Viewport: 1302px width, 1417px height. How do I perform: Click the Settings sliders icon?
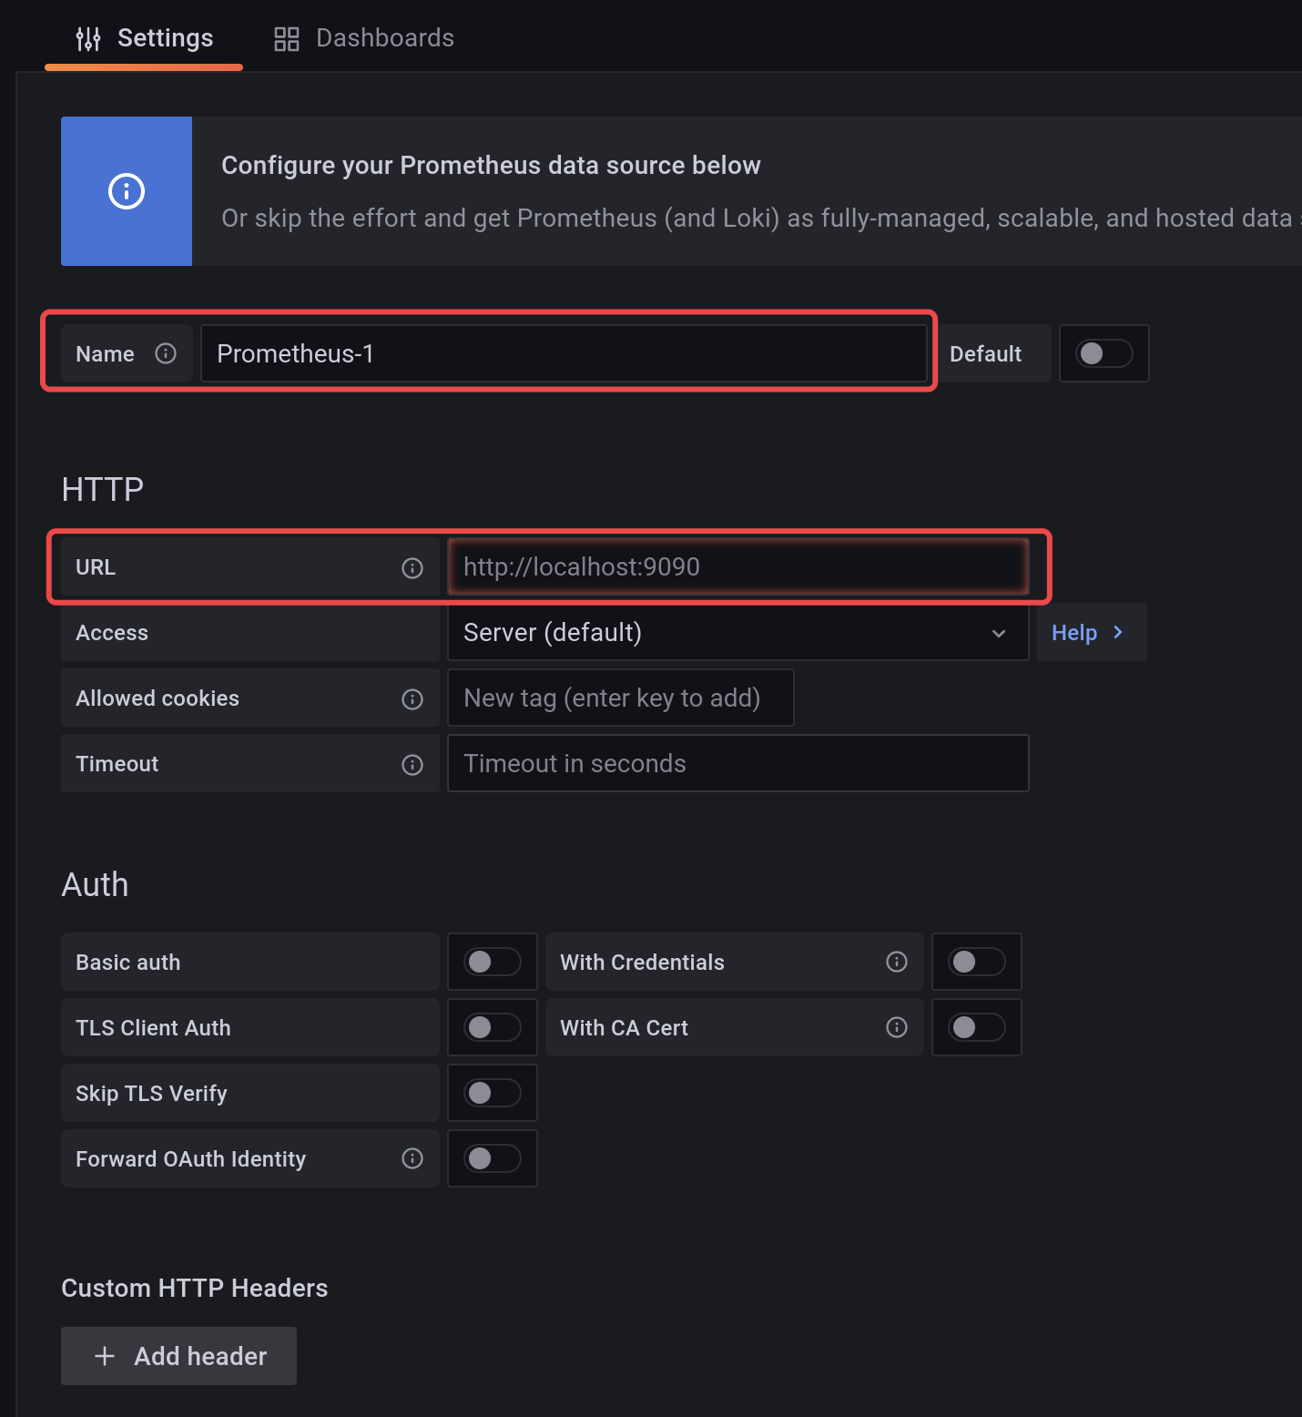(88, 38)
